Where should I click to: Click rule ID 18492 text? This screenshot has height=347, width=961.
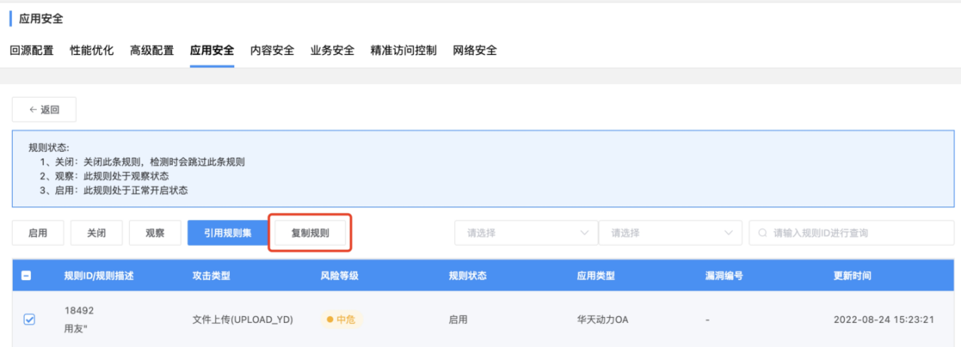click(x=79, y=311)
